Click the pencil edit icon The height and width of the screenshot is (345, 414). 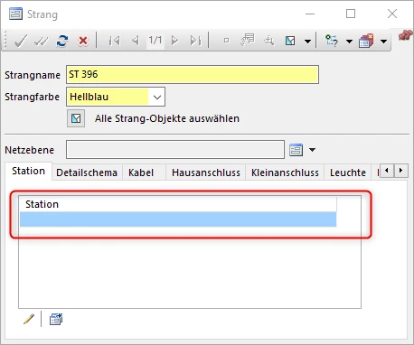pyautogui.click(x=29, y=319)
